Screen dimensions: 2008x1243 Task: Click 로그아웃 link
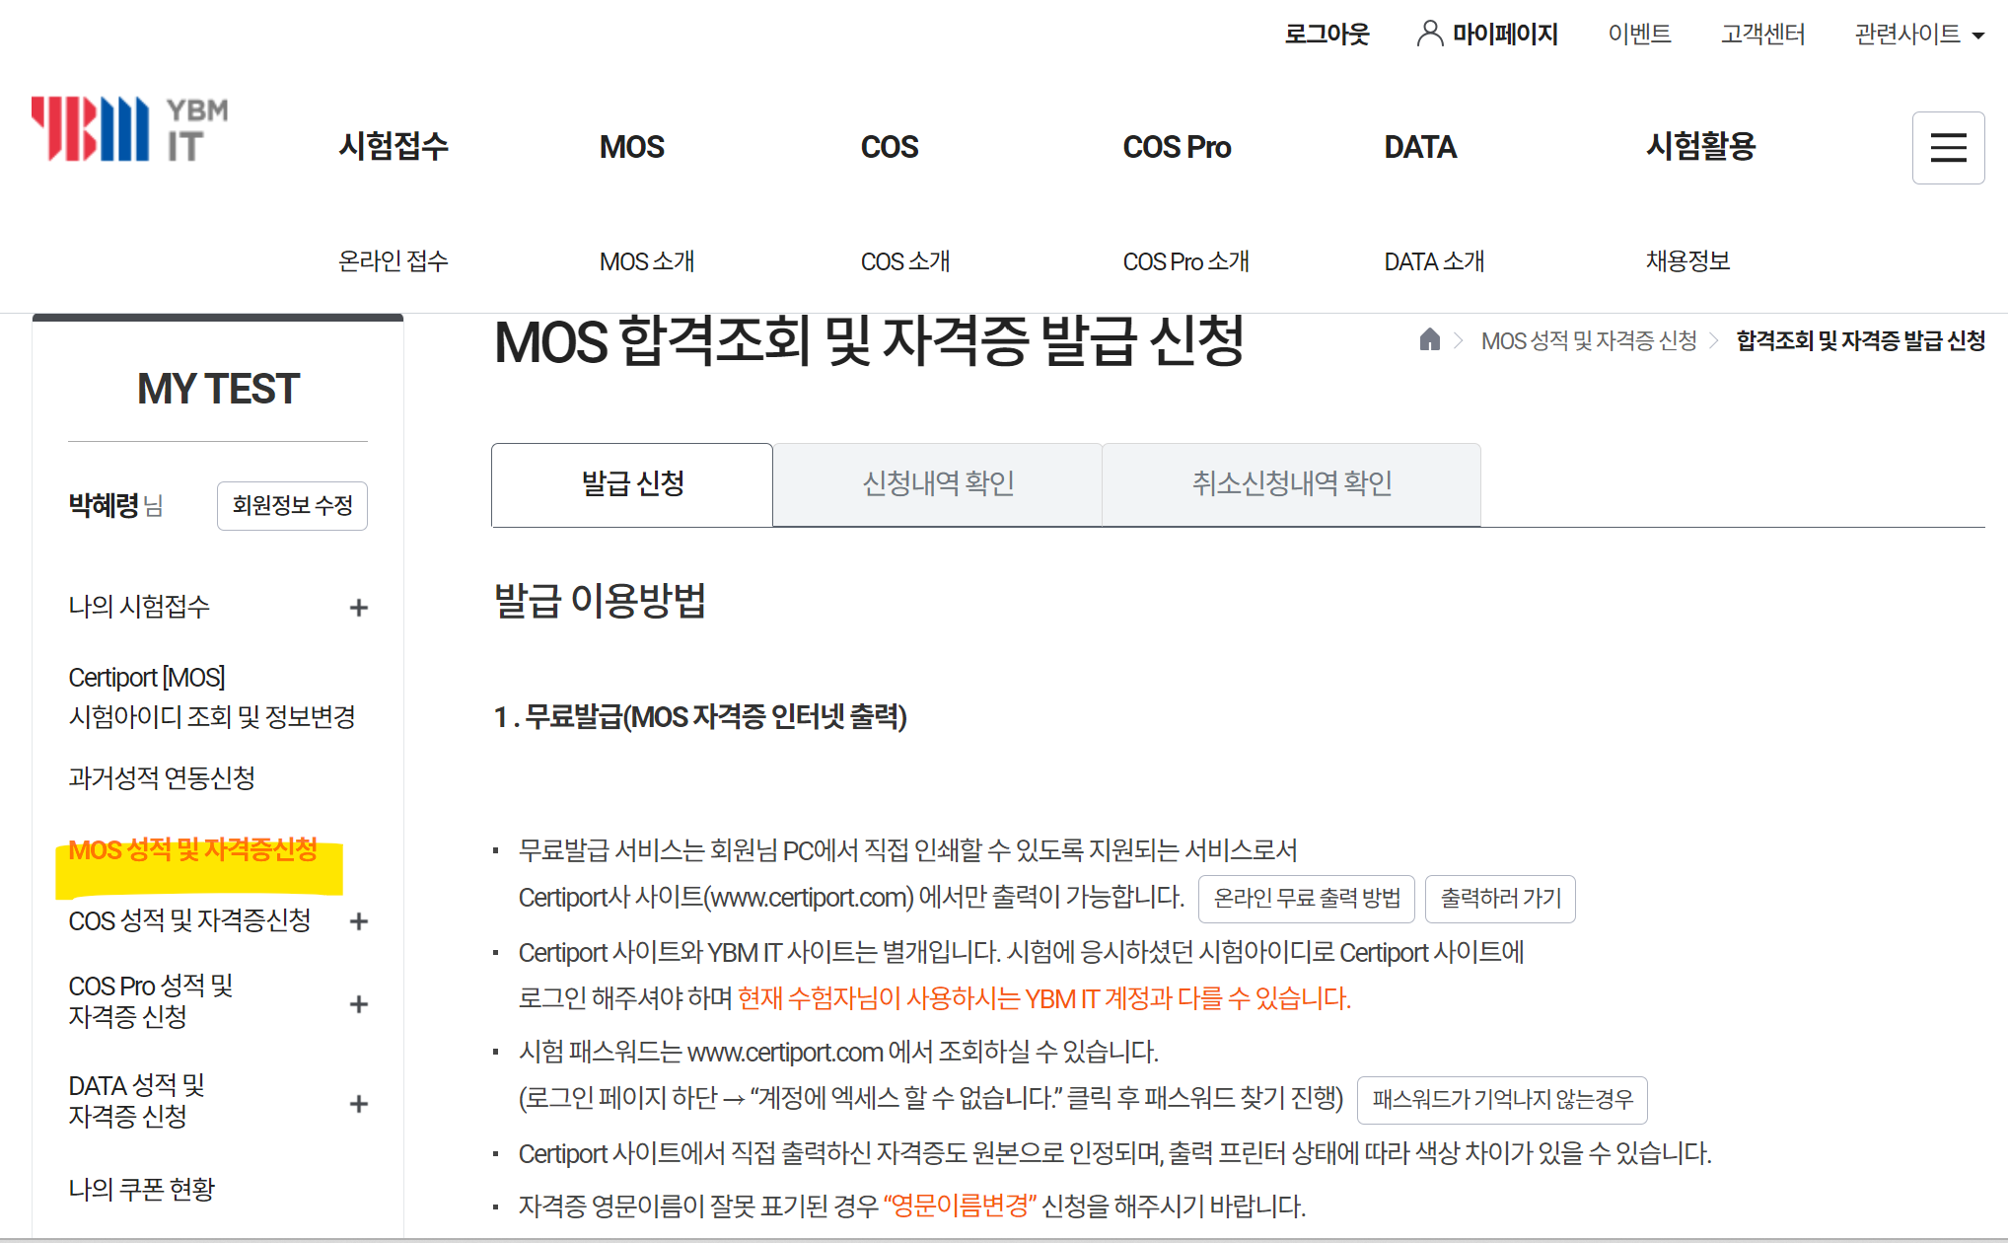pyautogui.click(x=1327, y=34)
